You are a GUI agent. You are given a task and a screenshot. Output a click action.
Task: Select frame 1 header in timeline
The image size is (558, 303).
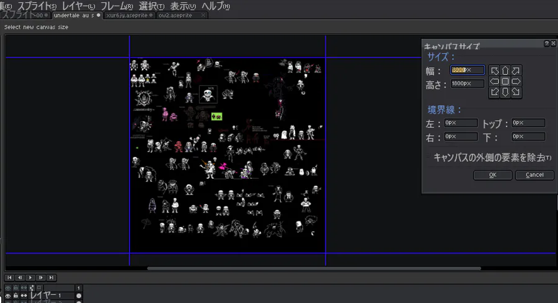pos(79,288)
